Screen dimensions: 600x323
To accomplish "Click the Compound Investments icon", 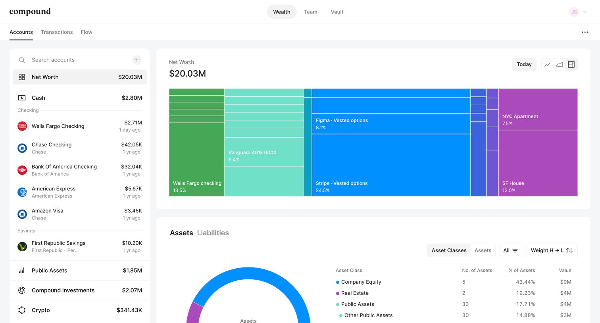I will (22, 290).
